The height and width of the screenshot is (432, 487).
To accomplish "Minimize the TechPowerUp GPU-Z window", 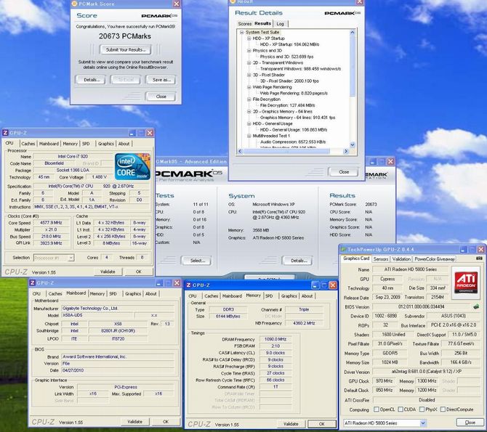I will point(464,249).
